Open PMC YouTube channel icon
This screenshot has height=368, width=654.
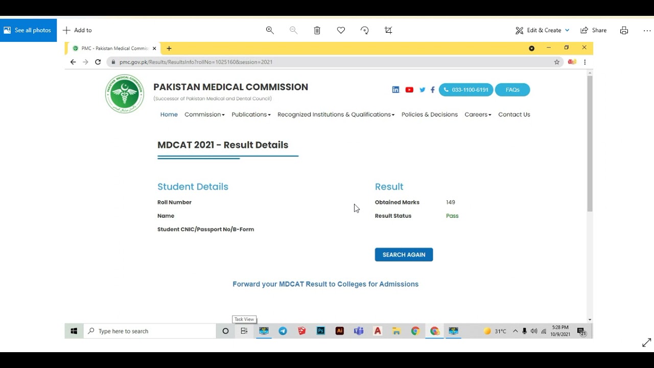(409, 89)
